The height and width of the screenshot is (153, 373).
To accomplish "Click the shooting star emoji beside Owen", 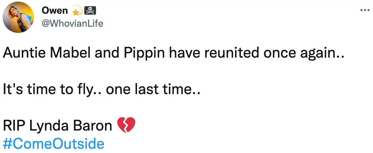I will point(76,11).
